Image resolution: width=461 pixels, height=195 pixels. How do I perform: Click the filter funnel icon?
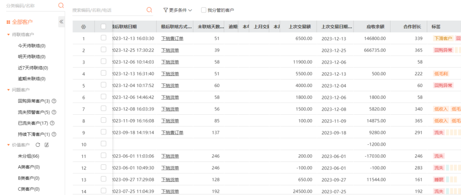coord(166,10)
